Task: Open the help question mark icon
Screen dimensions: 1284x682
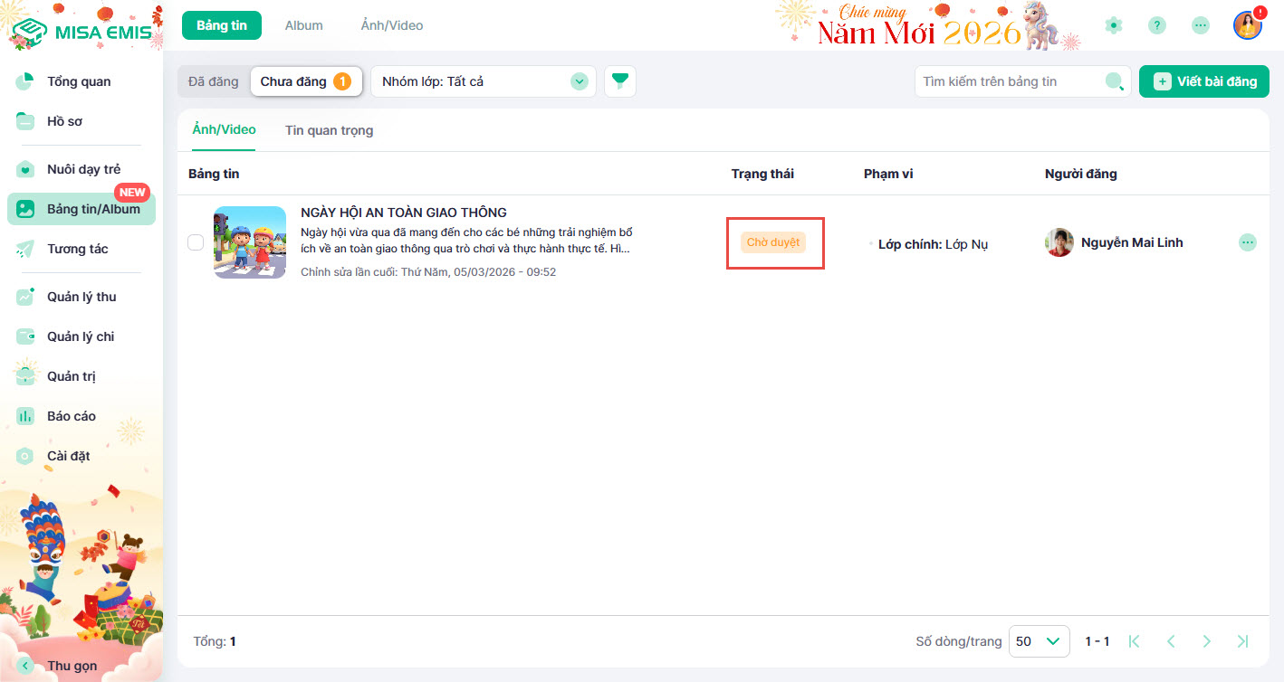Action: [1156, 25]
